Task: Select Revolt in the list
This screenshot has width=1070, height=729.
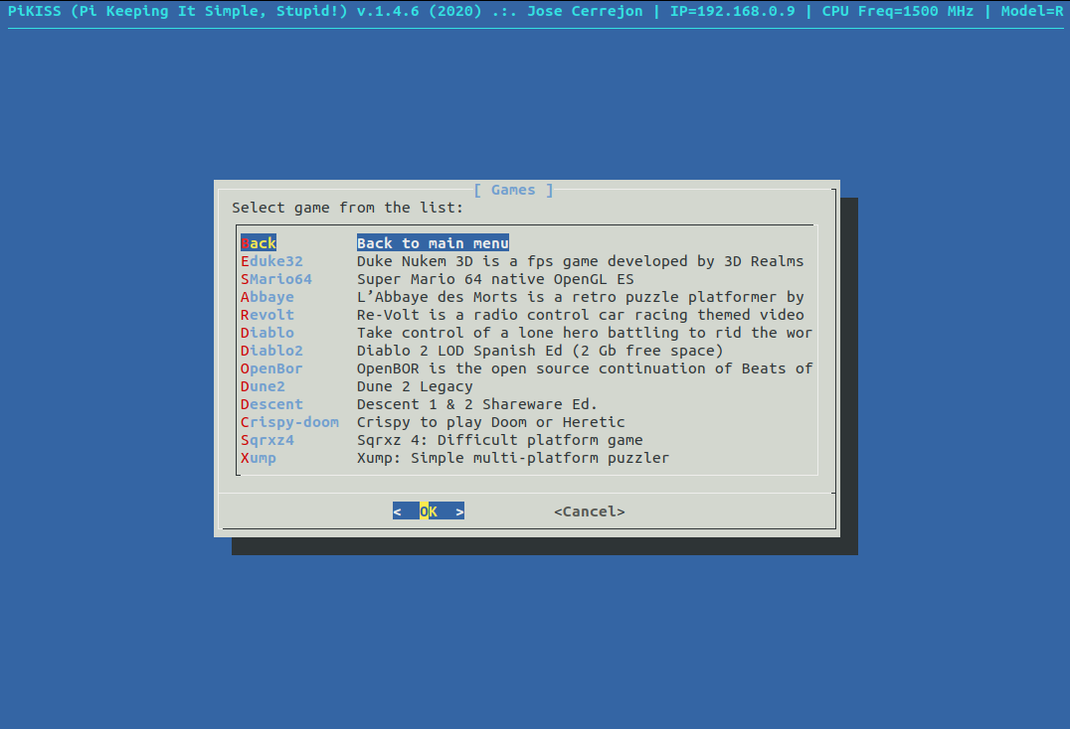Action: [267, 315]
